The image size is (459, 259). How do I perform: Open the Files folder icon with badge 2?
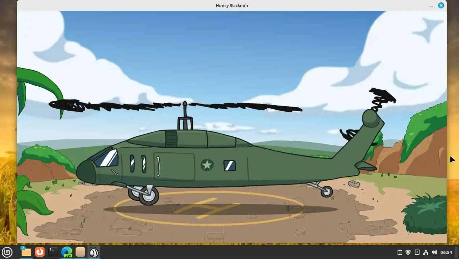click(26, 252)
